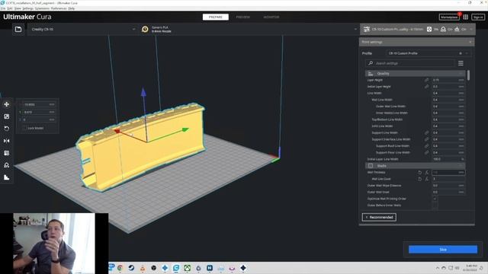Open the Marketplace button
This screenshot has height=274, width=488.
tap(449, 17)
